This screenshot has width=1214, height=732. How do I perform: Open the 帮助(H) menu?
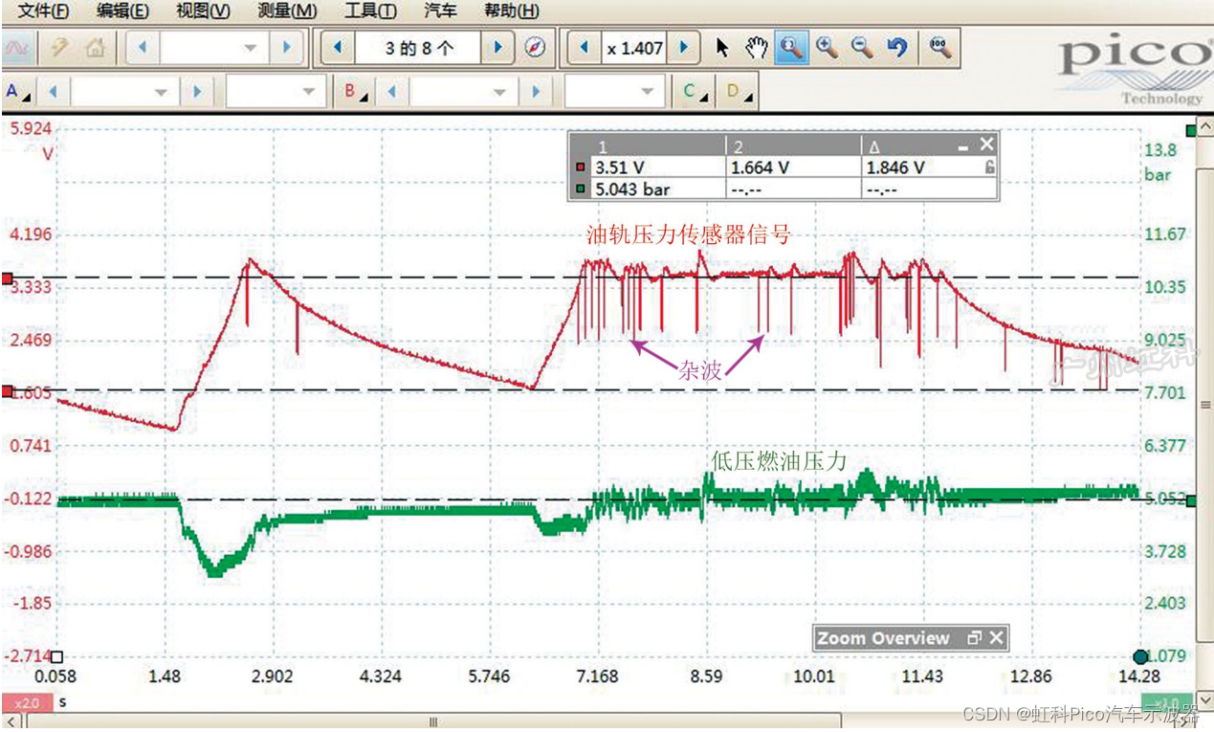(511, 11)
